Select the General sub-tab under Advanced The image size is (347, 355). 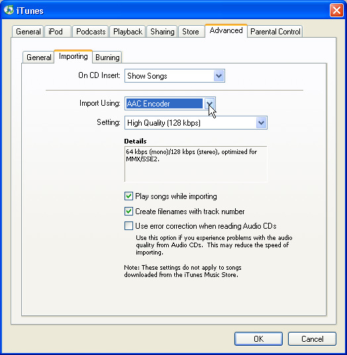click(38, 58)
